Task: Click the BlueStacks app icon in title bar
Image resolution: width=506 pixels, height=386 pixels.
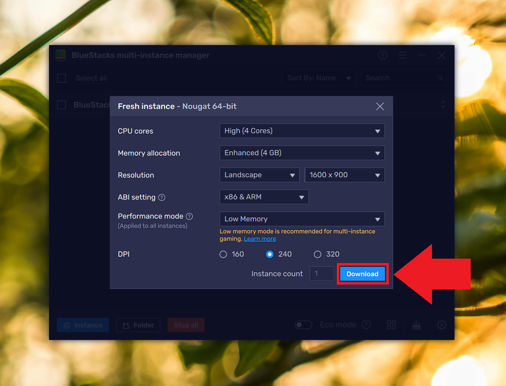Action: coord(60,55)
